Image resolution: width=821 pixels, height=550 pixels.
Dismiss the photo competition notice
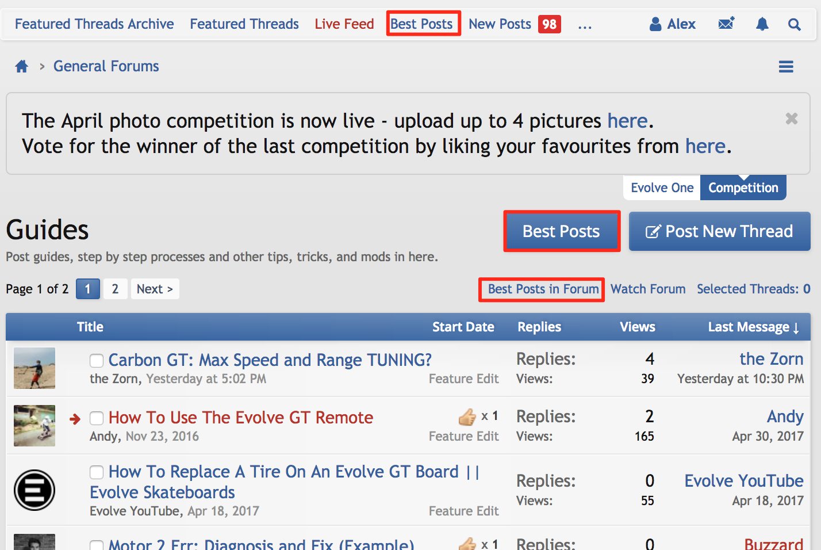pos(791,119)
